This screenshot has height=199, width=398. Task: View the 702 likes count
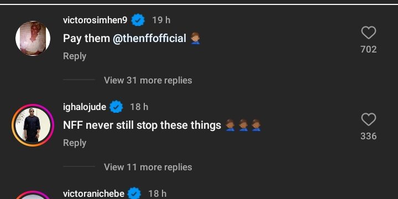[369, 49]
